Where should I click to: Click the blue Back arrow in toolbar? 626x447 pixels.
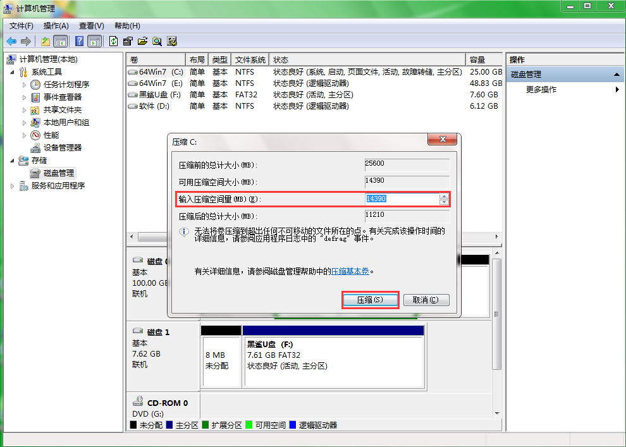(11, 41)
